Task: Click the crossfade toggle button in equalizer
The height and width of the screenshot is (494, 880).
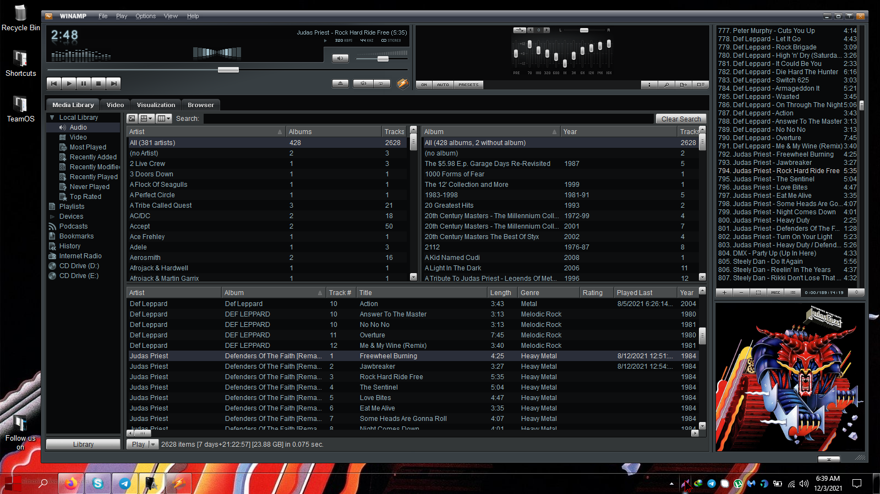Action: [x=520, y=30]
